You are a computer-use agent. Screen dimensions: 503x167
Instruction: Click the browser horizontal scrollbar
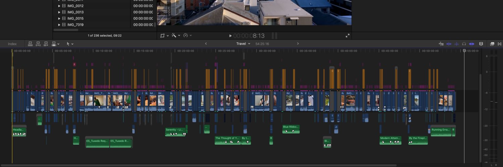pos(66,30)
